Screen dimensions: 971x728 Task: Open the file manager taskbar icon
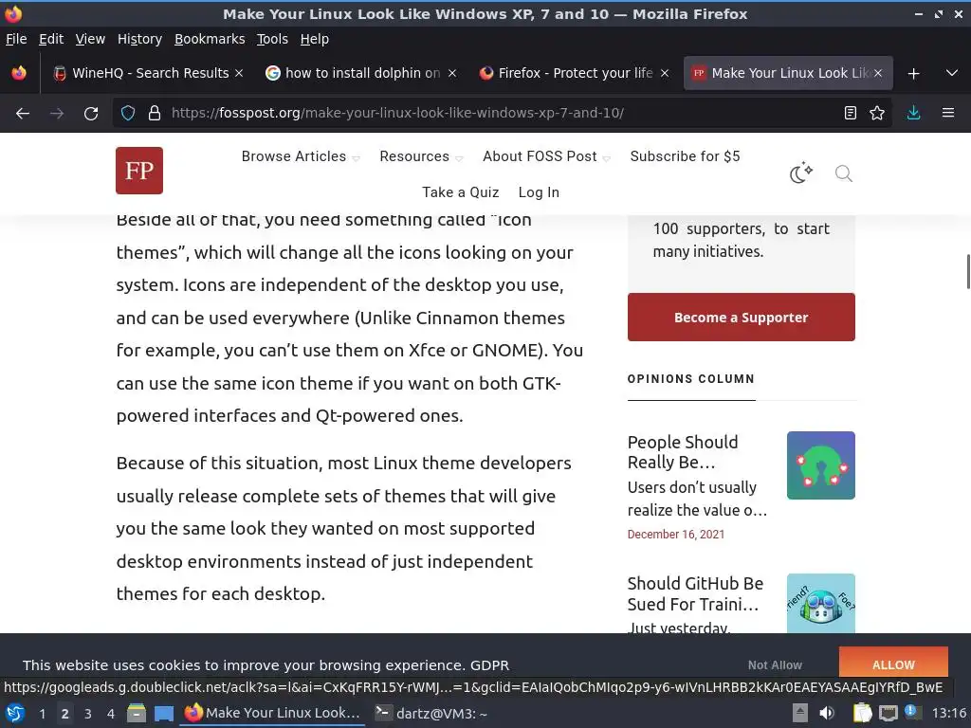coord(137,713)
